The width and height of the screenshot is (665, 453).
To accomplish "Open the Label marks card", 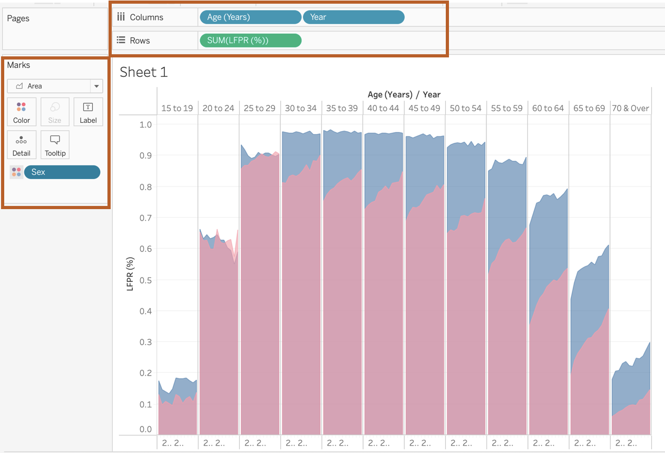I will coord(88,112).
